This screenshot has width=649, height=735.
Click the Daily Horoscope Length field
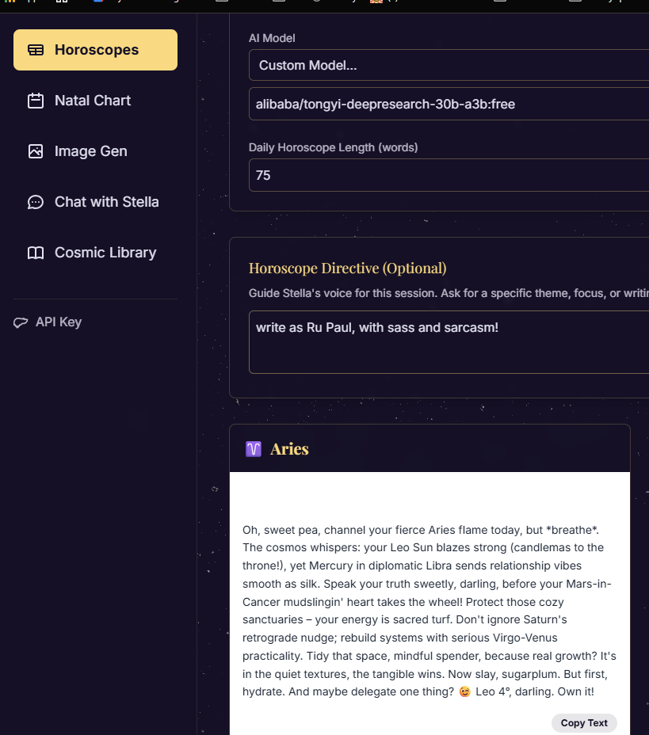[x=449, y=175]
